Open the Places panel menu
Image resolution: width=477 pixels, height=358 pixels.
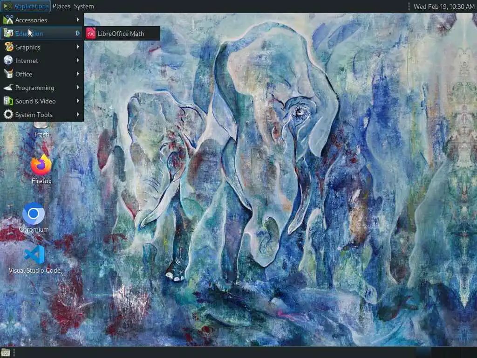point(61,6)
